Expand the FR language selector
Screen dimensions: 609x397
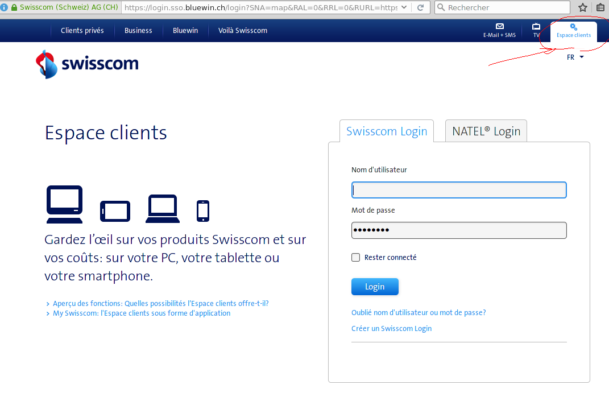(x=575, y=57)
